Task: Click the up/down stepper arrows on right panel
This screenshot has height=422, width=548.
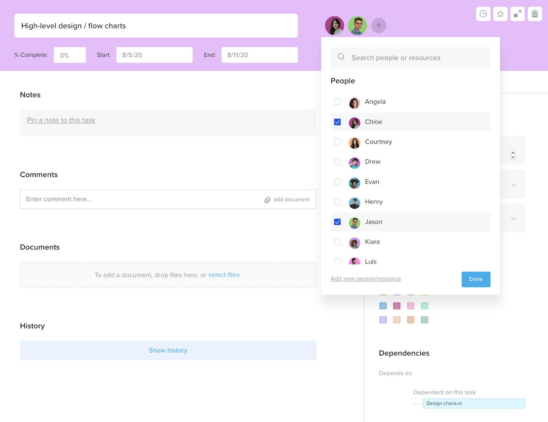Action: pyautogui.click(x=513, y=155)
